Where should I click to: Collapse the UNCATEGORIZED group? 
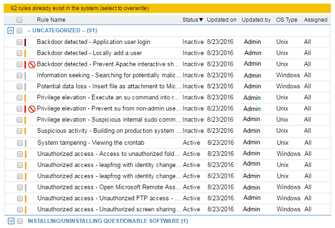tap(10, 31)
